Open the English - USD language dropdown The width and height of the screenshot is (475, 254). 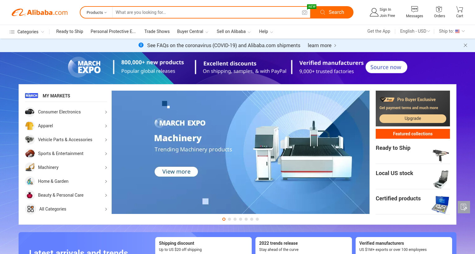[415, 31]
